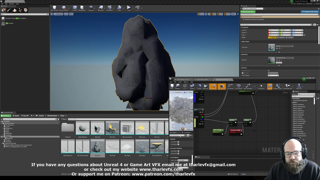This screenshot has width=320, height=180.
Task: Select the Textures folder in tree
Action: tap(8, 141)
